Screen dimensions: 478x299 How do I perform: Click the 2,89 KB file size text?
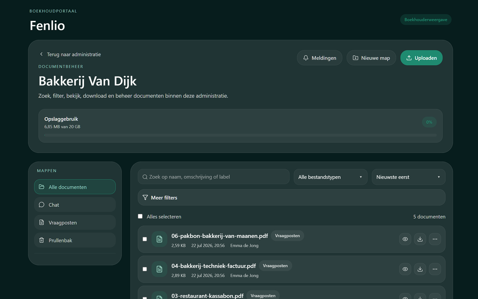point(178,275)
